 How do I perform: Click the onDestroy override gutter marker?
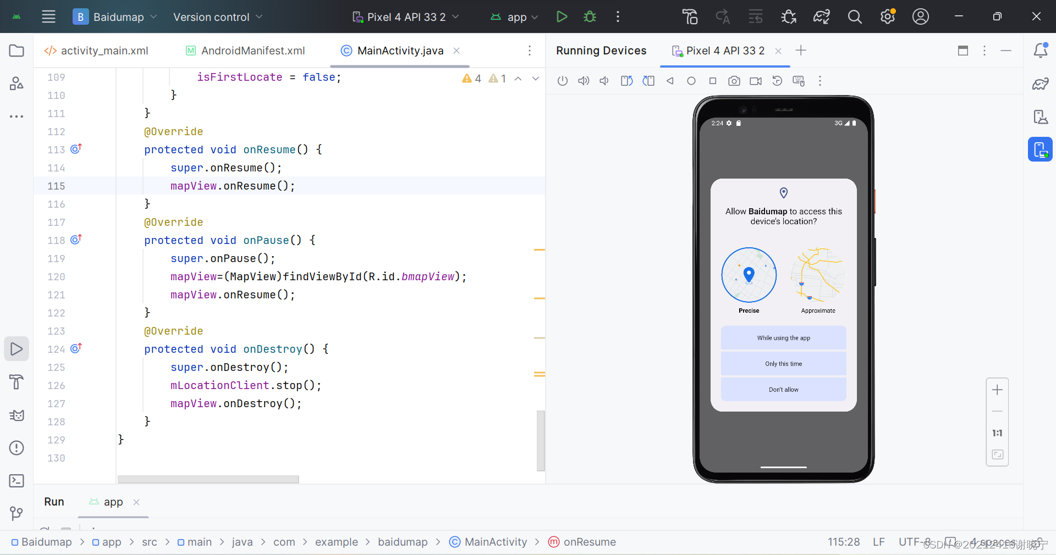point(76,348)
